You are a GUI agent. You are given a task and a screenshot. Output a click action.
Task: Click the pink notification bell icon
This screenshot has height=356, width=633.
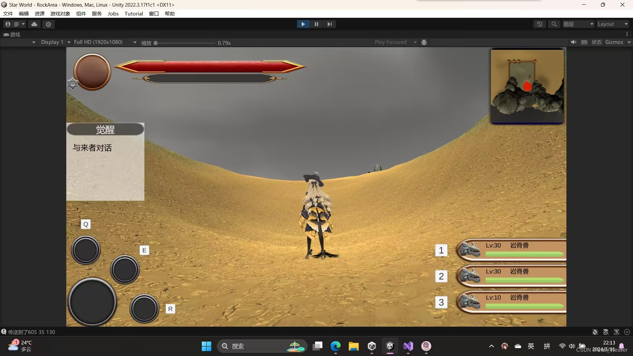tap(621, 346)
